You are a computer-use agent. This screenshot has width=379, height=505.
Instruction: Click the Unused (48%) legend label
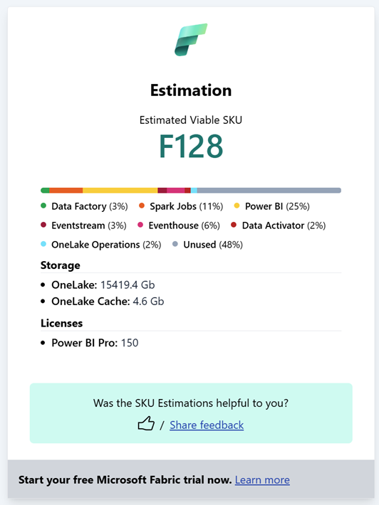(213, 245)
